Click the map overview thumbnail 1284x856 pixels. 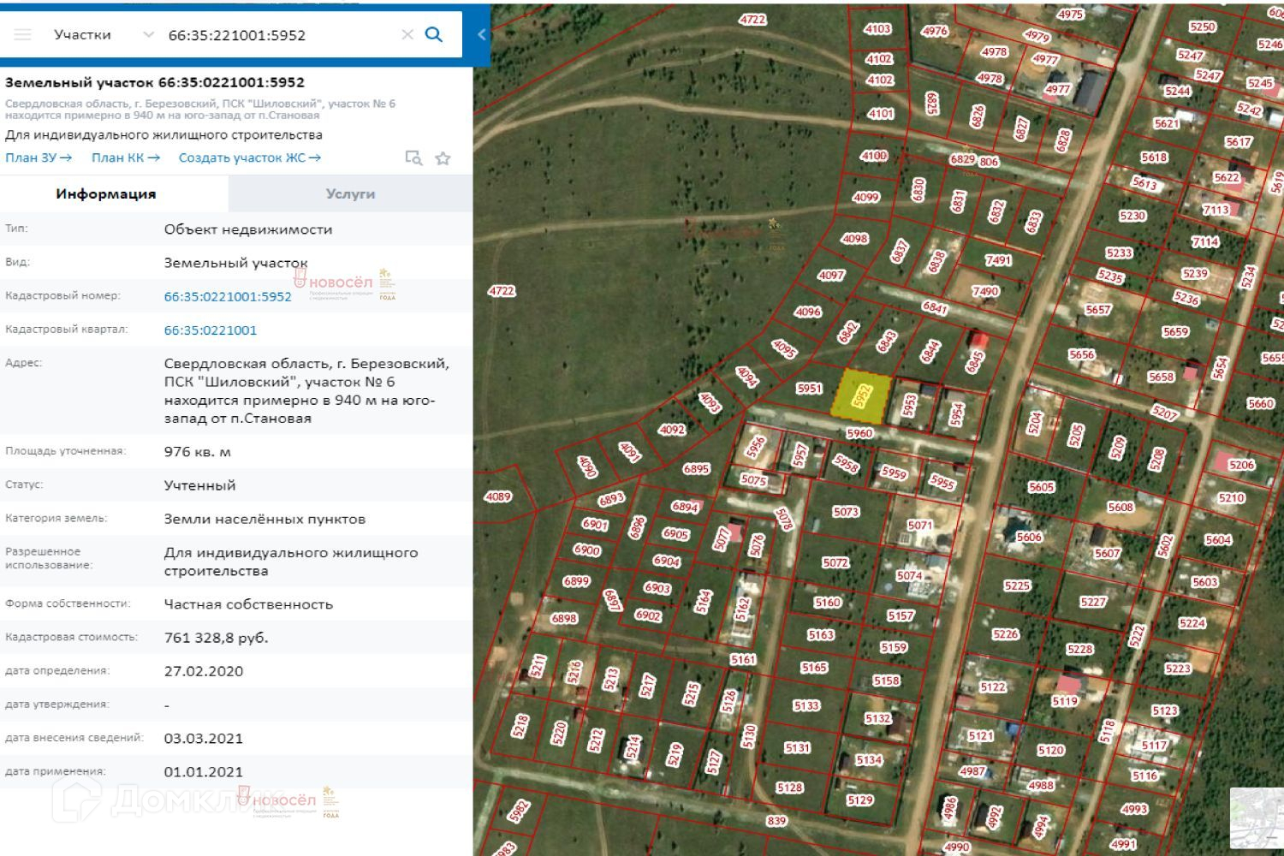pyautogui.click(x=1257, y=820)
